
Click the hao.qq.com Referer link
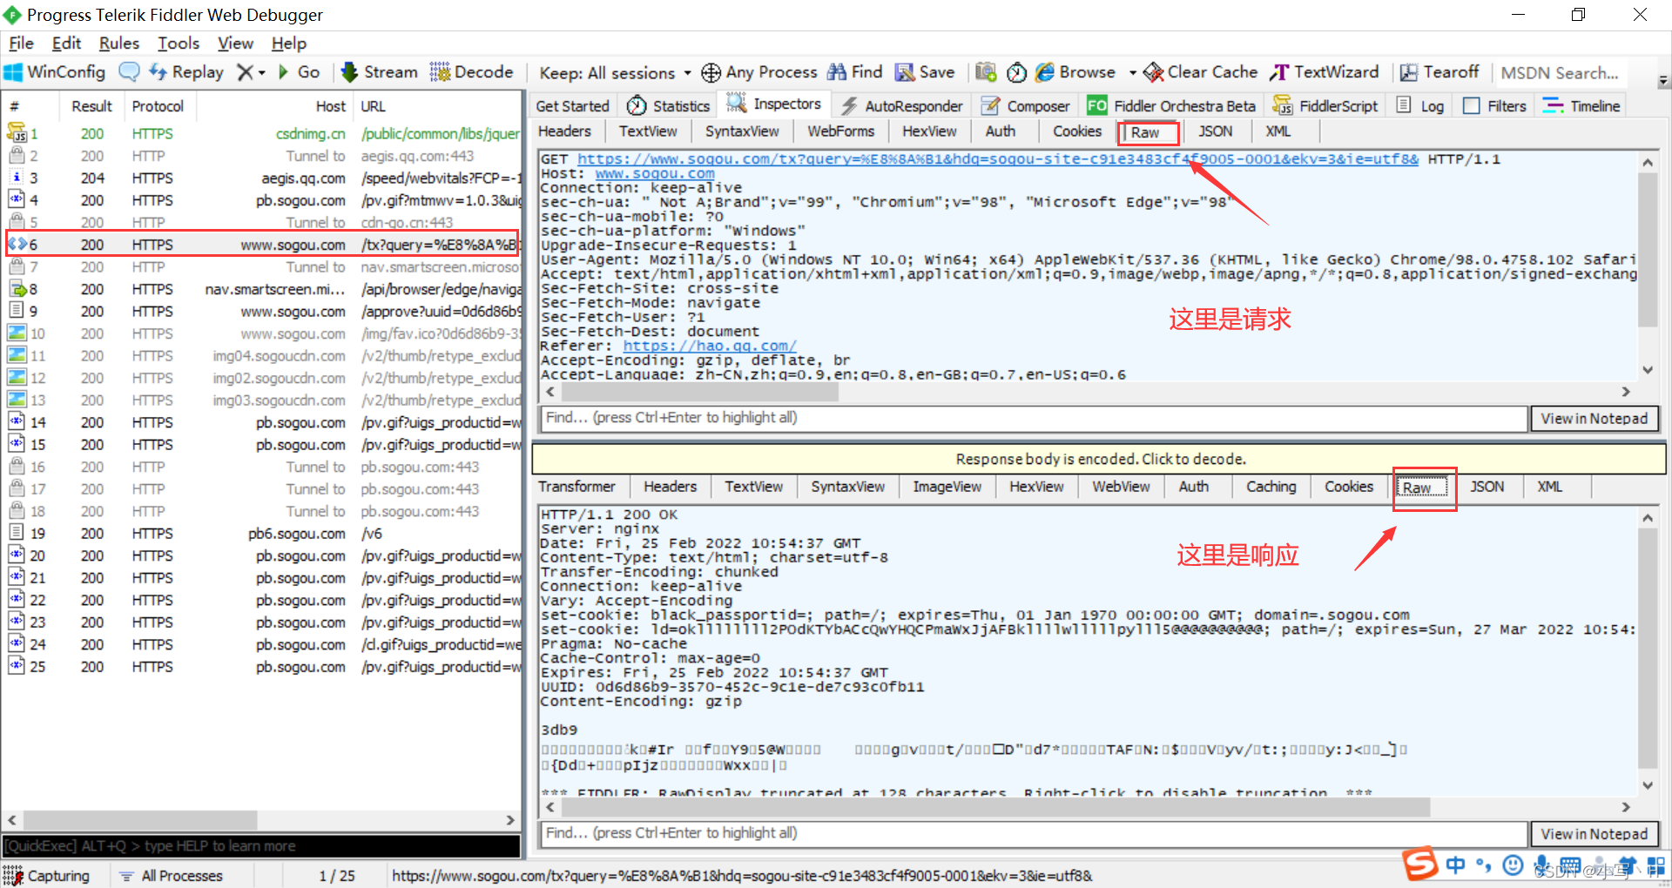(710, 346)
